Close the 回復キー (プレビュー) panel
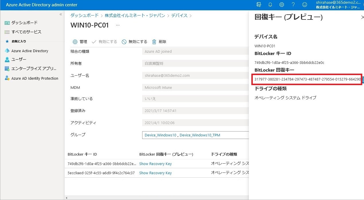The height and width of the screenshot is (200, 364). click(362, 17)
